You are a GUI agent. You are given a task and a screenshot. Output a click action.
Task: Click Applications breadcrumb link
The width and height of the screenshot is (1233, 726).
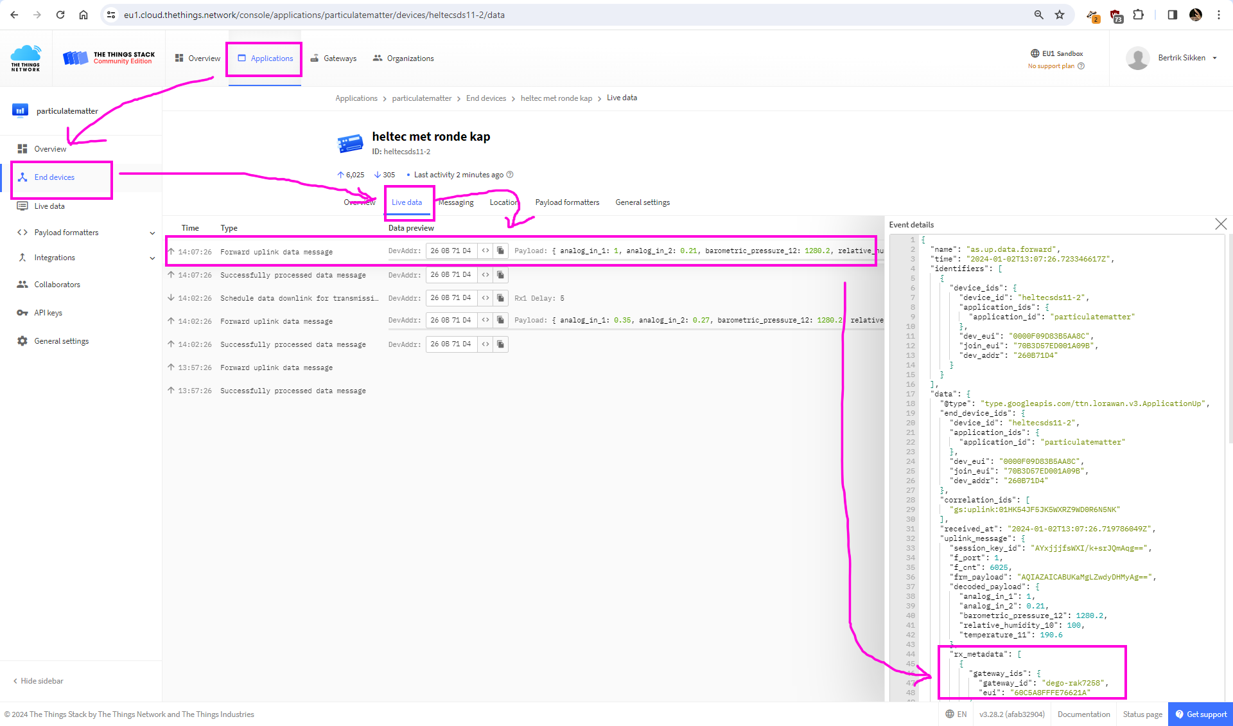click(356, 98)
